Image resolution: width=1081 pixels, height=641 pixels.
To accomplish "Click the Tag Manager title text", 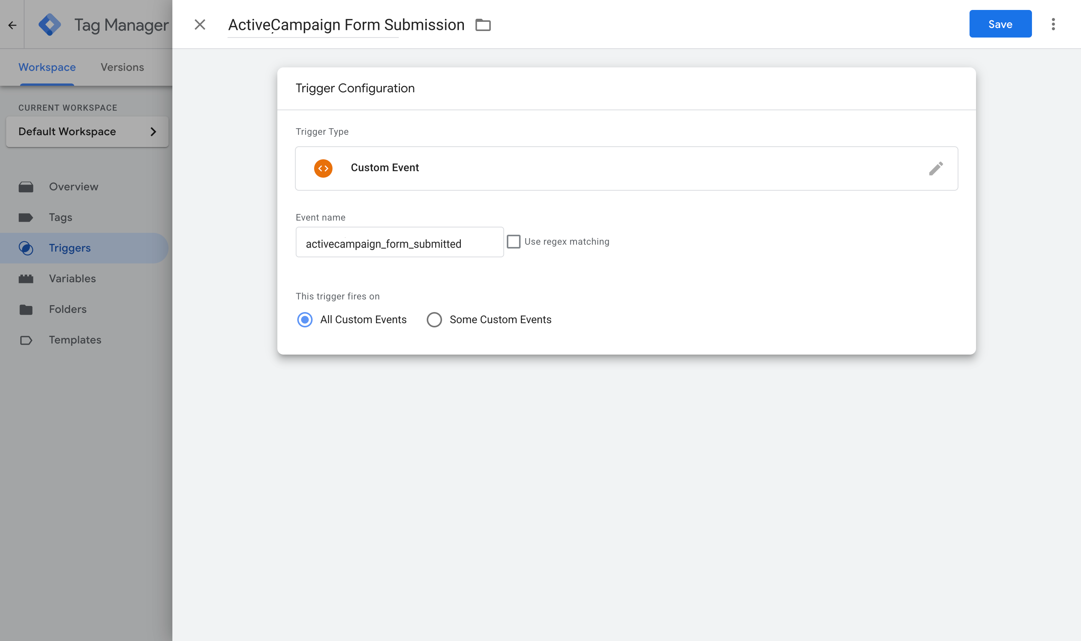I will [x=121, y=25].
